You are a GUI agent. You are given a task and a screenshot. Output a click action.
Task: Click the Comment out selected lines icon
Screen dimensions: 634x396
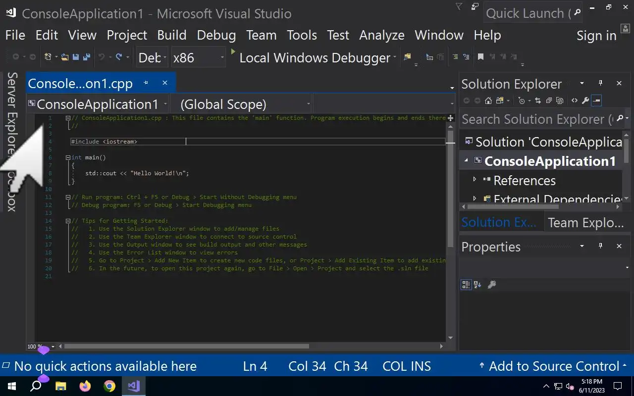point(454,57)
